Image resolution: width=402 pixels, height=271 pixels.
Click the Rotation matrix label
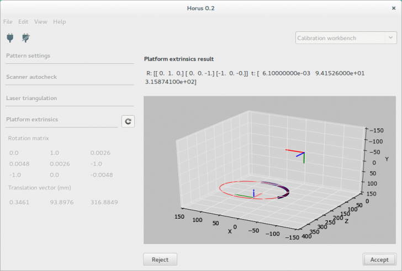click(x=29, y=138)
